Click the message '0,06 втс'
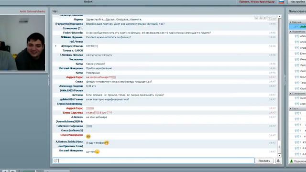Image resolution: width=306 pixels, height=172 pixels. pyautogui.click(x=91, y=86)
